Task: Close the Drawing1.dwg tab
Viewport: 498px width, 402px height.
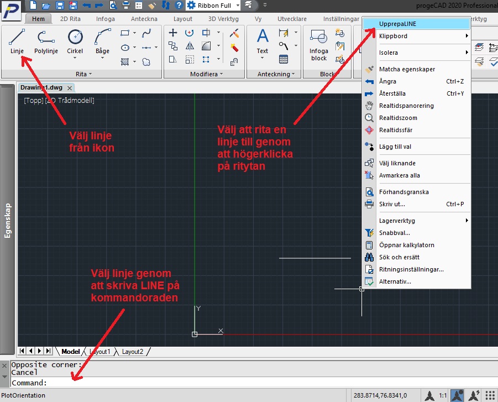Action: [x=70, y=88]
